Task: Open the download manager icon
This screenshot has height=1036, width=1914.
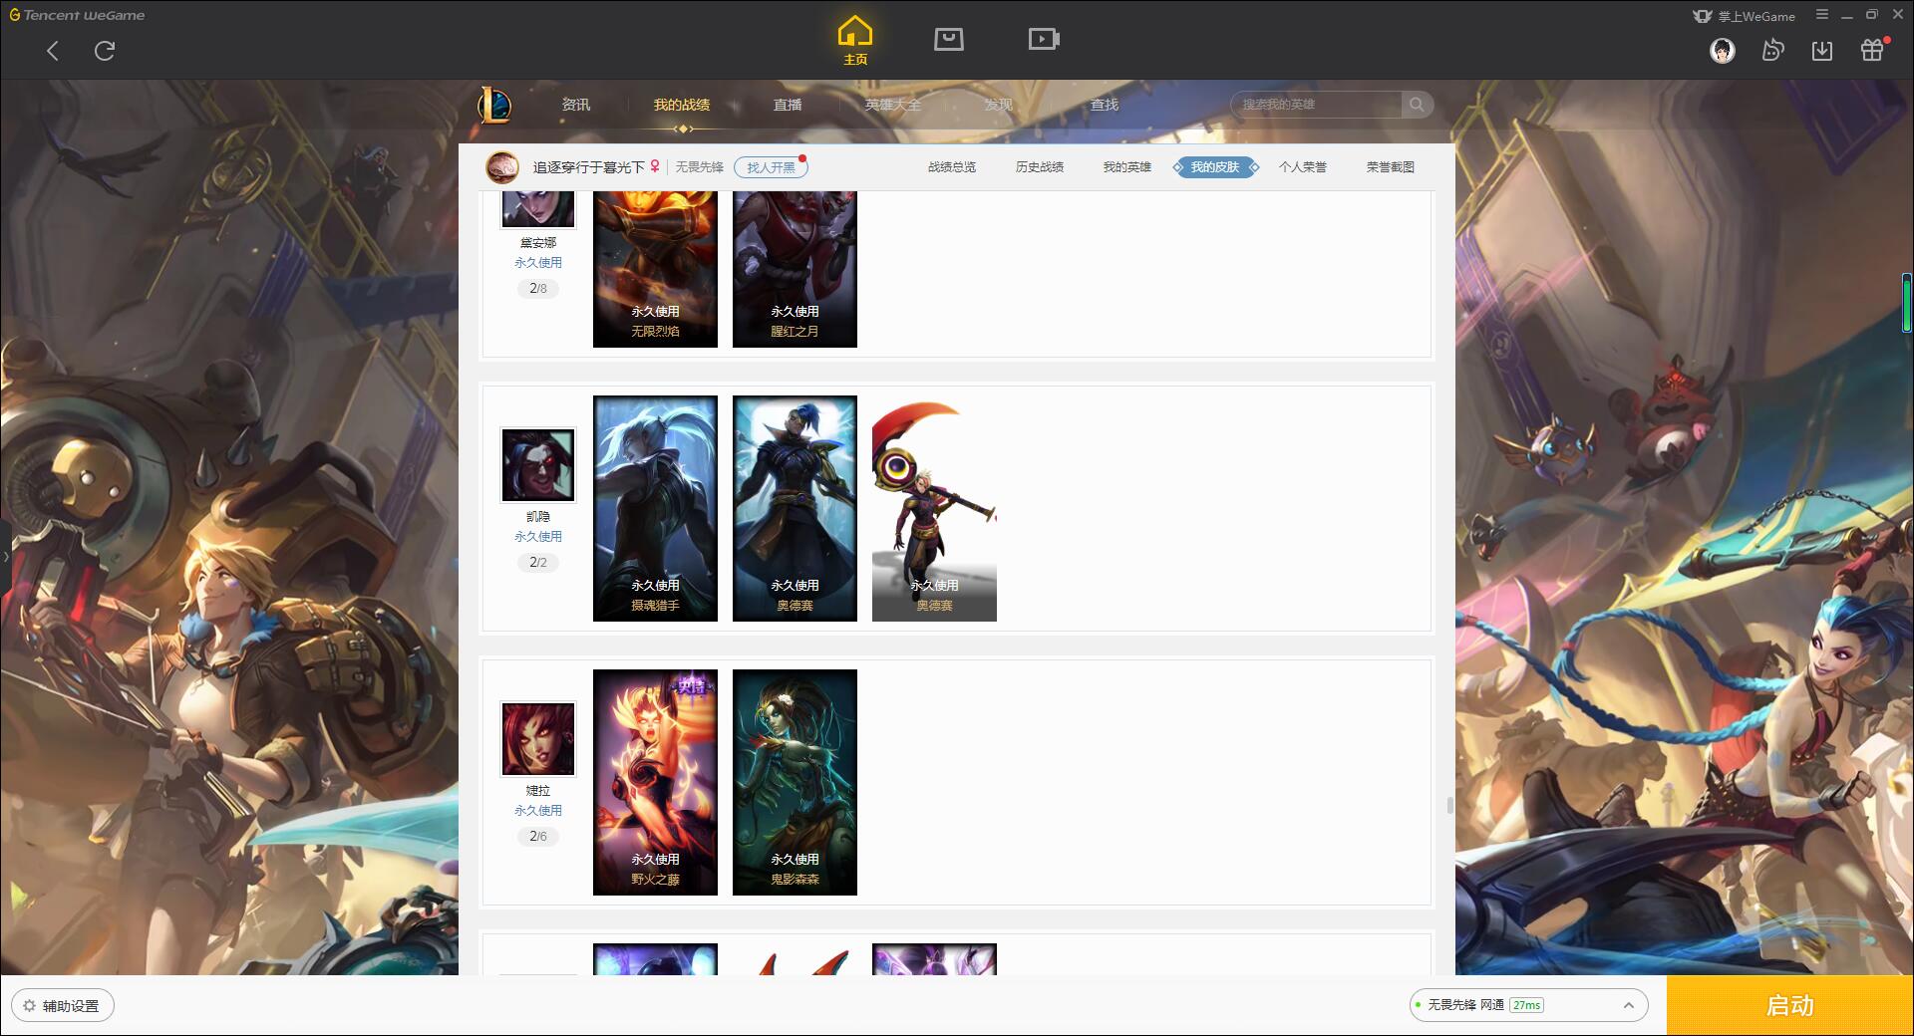Action: tap(1822, 50)
